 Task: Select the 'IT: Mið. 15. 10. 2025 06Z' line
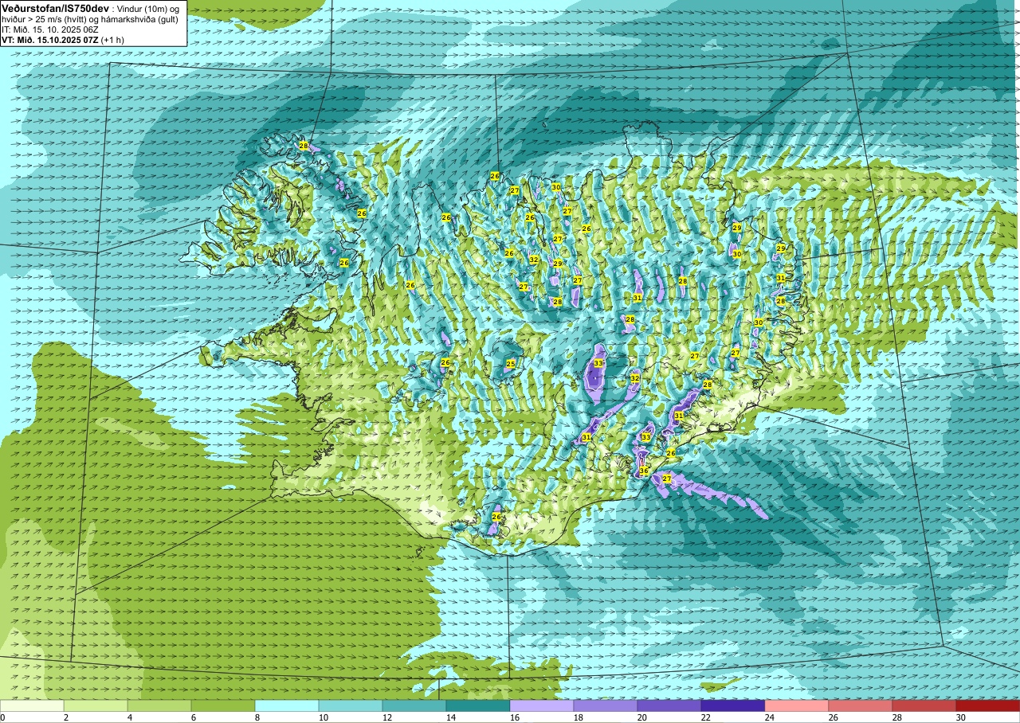pyautogui.click(x=50, y=29)
